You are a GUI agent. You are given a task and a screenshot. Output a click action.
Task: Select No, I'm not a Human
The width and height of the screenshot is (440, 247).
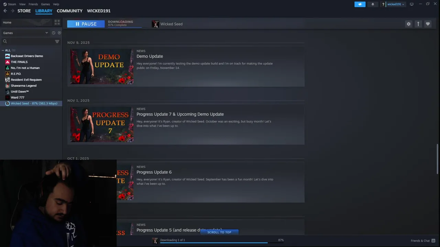point(25,68)
